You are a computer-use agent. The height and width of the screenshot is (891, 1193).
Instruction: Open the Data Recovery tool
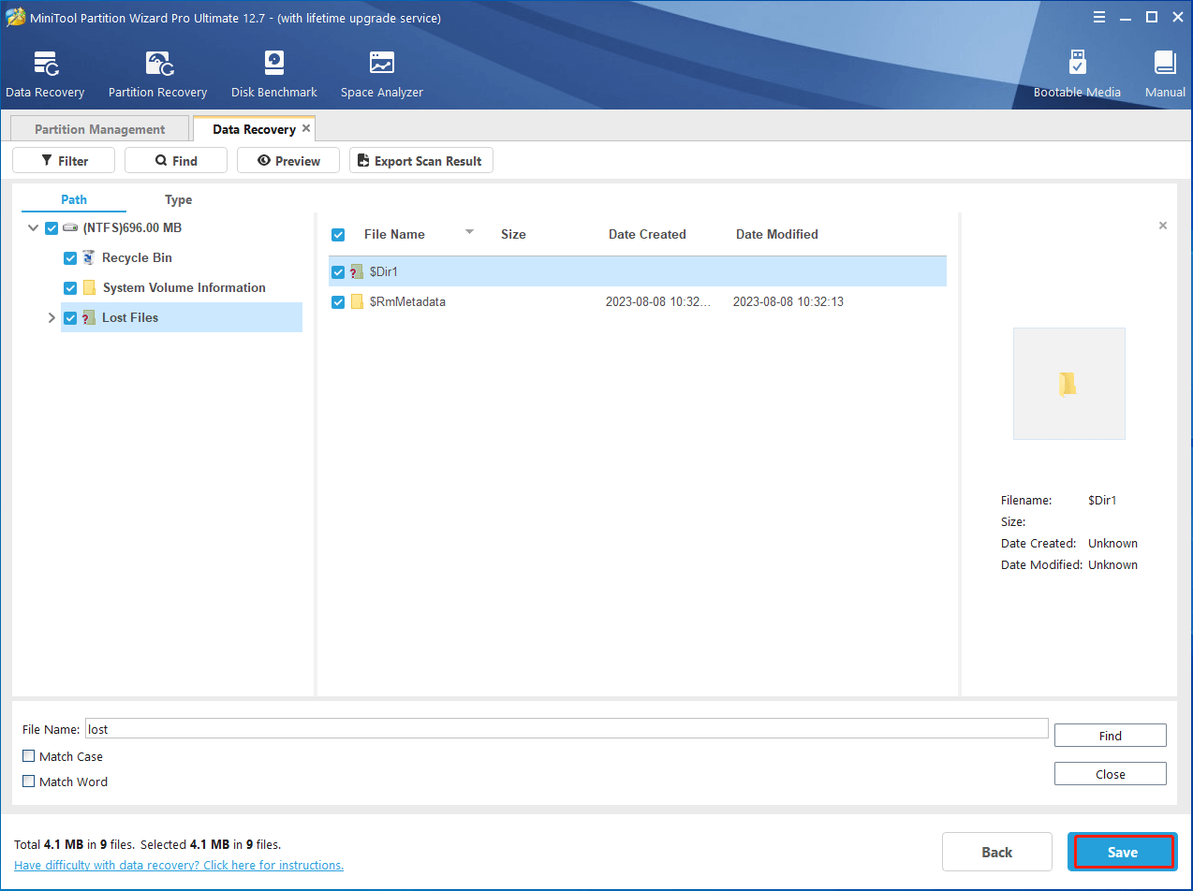point(45,73)
